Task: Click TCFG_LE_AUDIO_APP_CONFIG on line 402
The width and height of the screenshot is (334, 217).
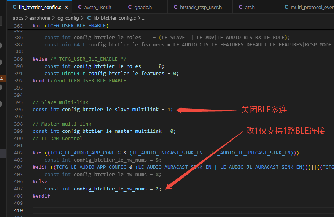Action: pos(86,153)
